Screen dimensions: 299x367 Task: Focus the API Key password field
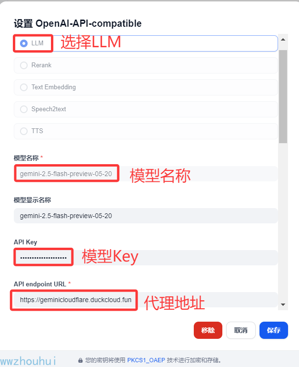pyautogui.click(x=146, y=257)
